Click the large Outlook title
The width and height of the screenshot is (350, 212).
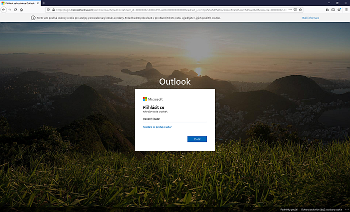(175, 82)
